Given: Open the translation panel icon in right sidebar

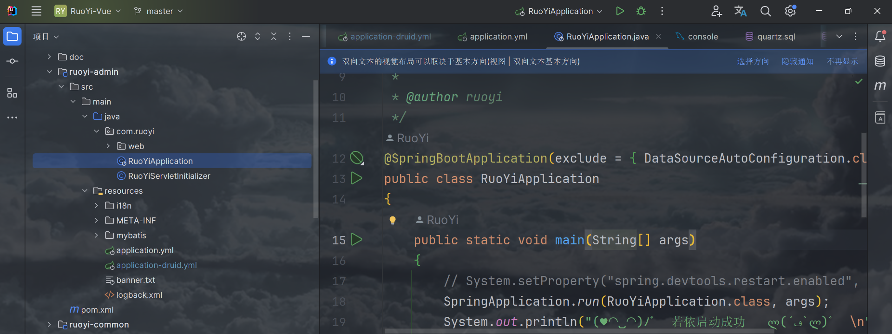Looking at the screenshot, I should [880, 118].
